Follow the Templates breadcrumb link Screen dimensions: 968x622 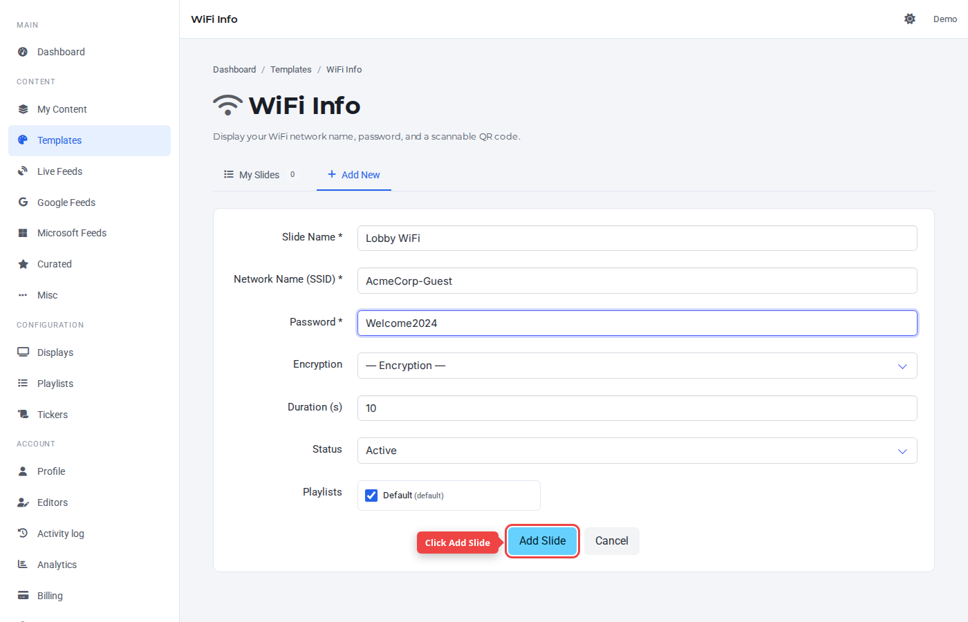pos(291,70)
